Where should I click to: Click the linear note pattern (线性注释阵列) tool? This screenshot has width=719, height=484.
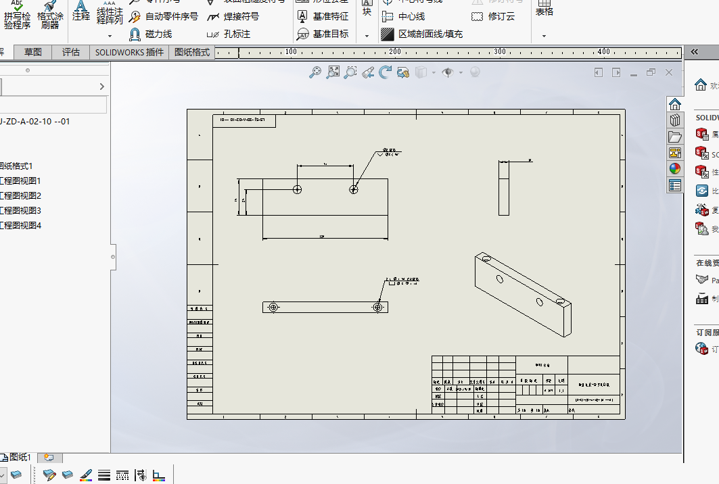click(110, 12)
